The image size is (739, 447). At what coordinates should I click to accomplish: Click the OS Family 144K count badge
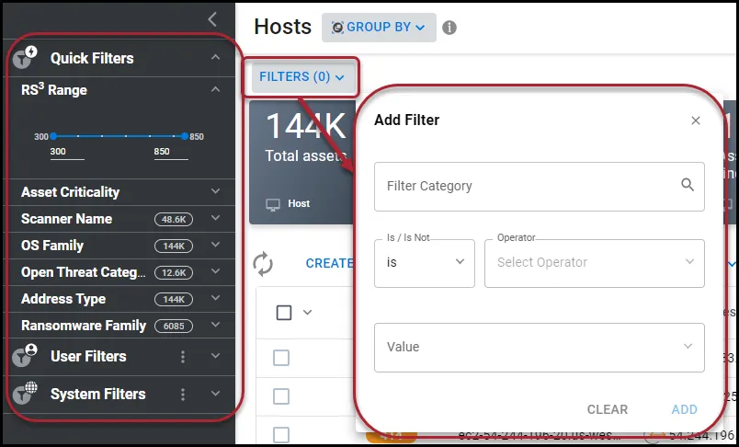(x=174, y=246)
